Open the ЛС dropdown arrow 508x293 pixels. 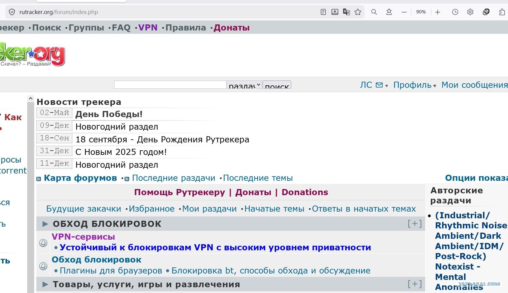(386, 86)
